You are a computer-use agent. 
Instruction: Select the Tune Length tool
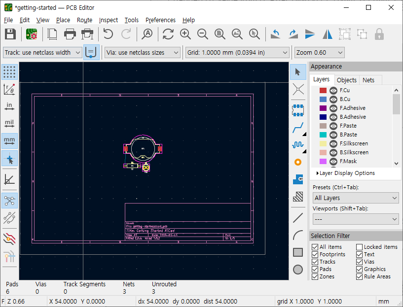pyautogui.click(x=298, y=145)
